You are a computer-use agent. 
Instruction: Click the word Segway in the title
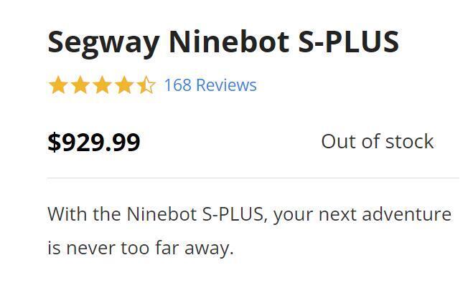pyautogui.click(x=103, y=42)
